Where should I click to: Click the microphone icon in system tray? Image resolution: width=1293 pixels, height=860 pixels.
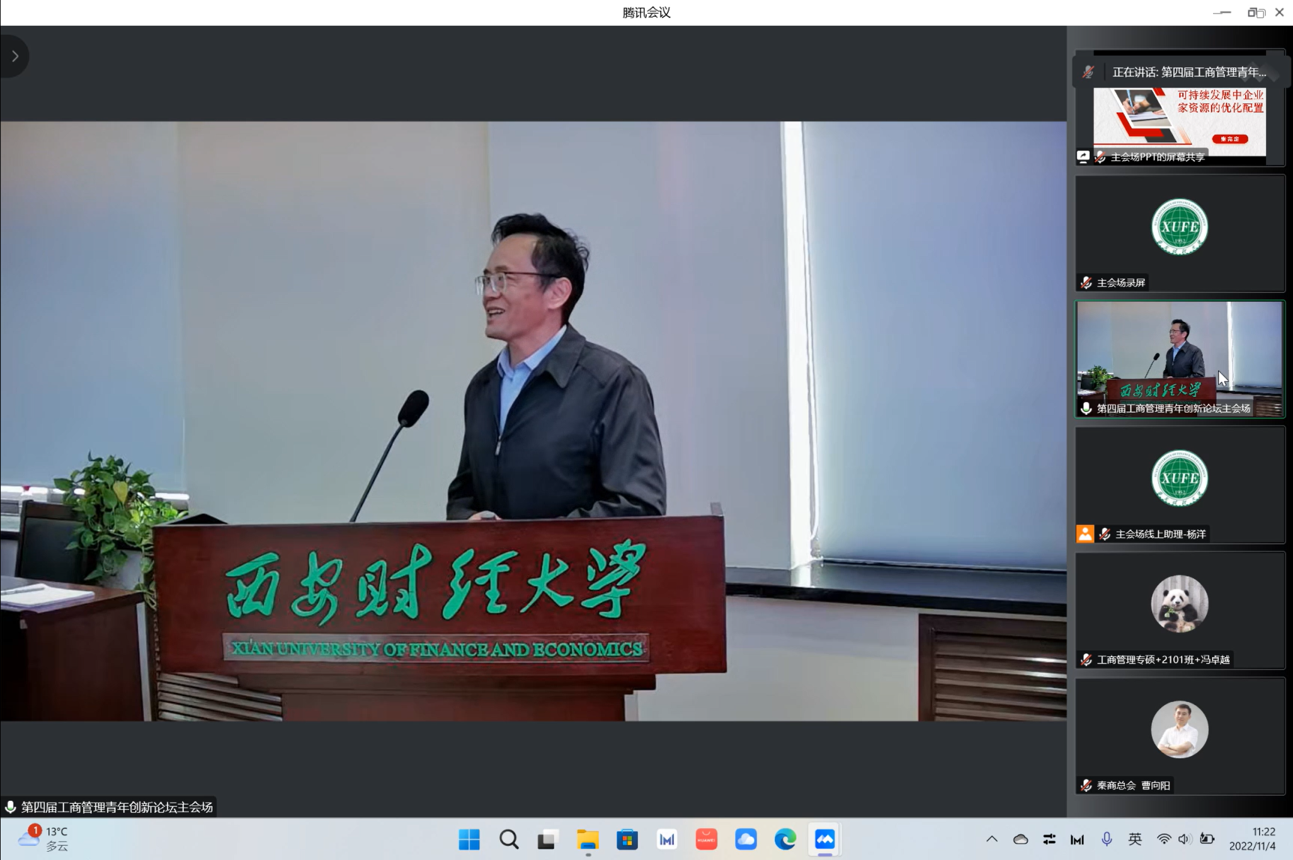tap(1107, 839)
